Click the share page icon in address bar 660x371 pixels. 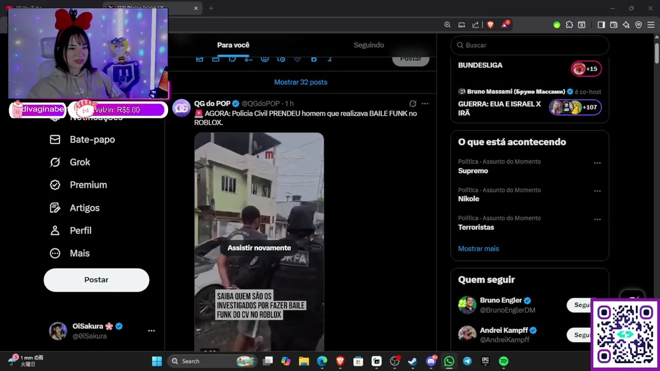click(475, 25)
